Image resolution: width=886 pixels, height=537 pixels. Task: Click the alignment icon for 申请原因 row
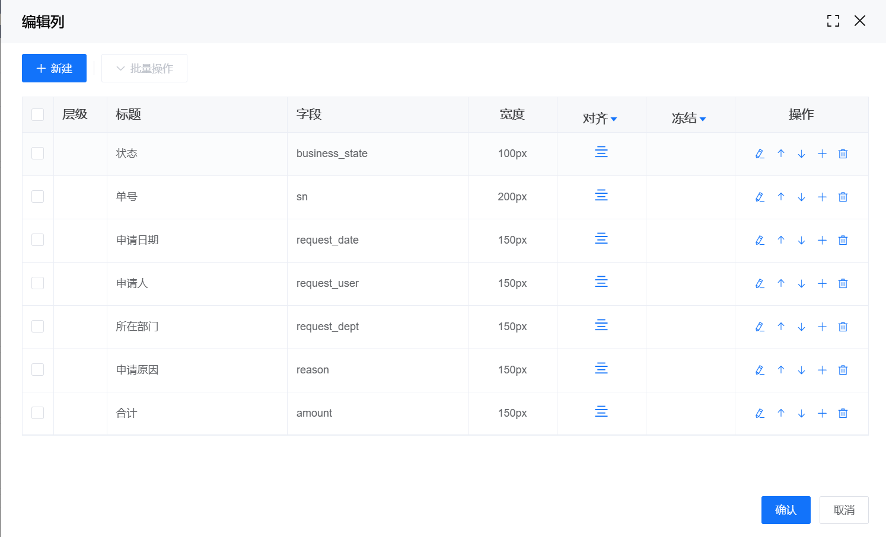(601, 369)
